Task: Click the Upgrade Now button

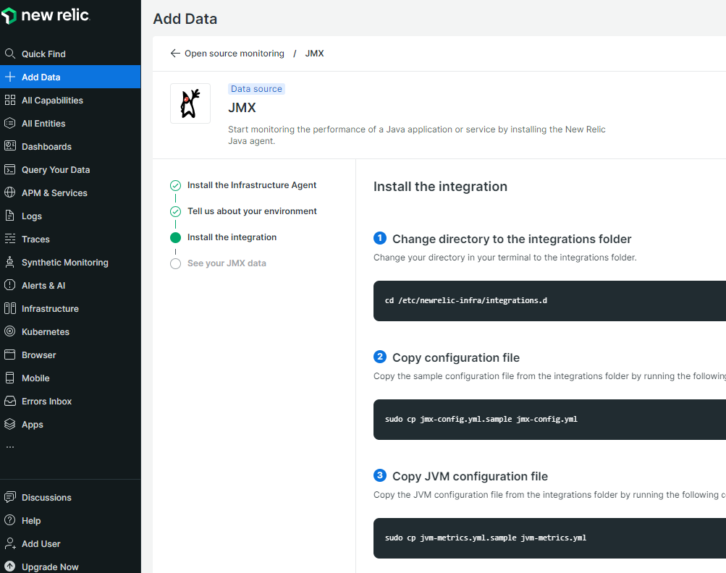Action: (50, 566)
